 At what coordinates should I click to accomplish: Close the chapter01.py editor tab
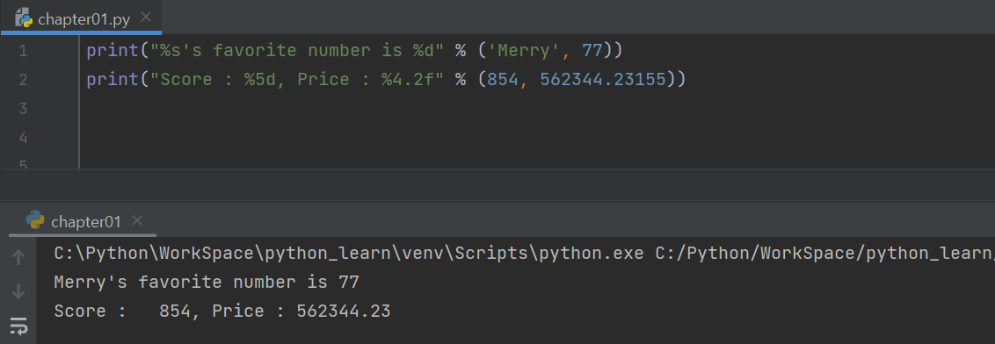click(145, 17)
